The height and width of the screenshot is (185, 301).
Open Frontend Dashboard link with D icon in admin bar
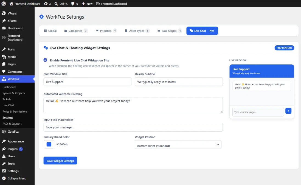pyautogui.click(x=111, y=4)
